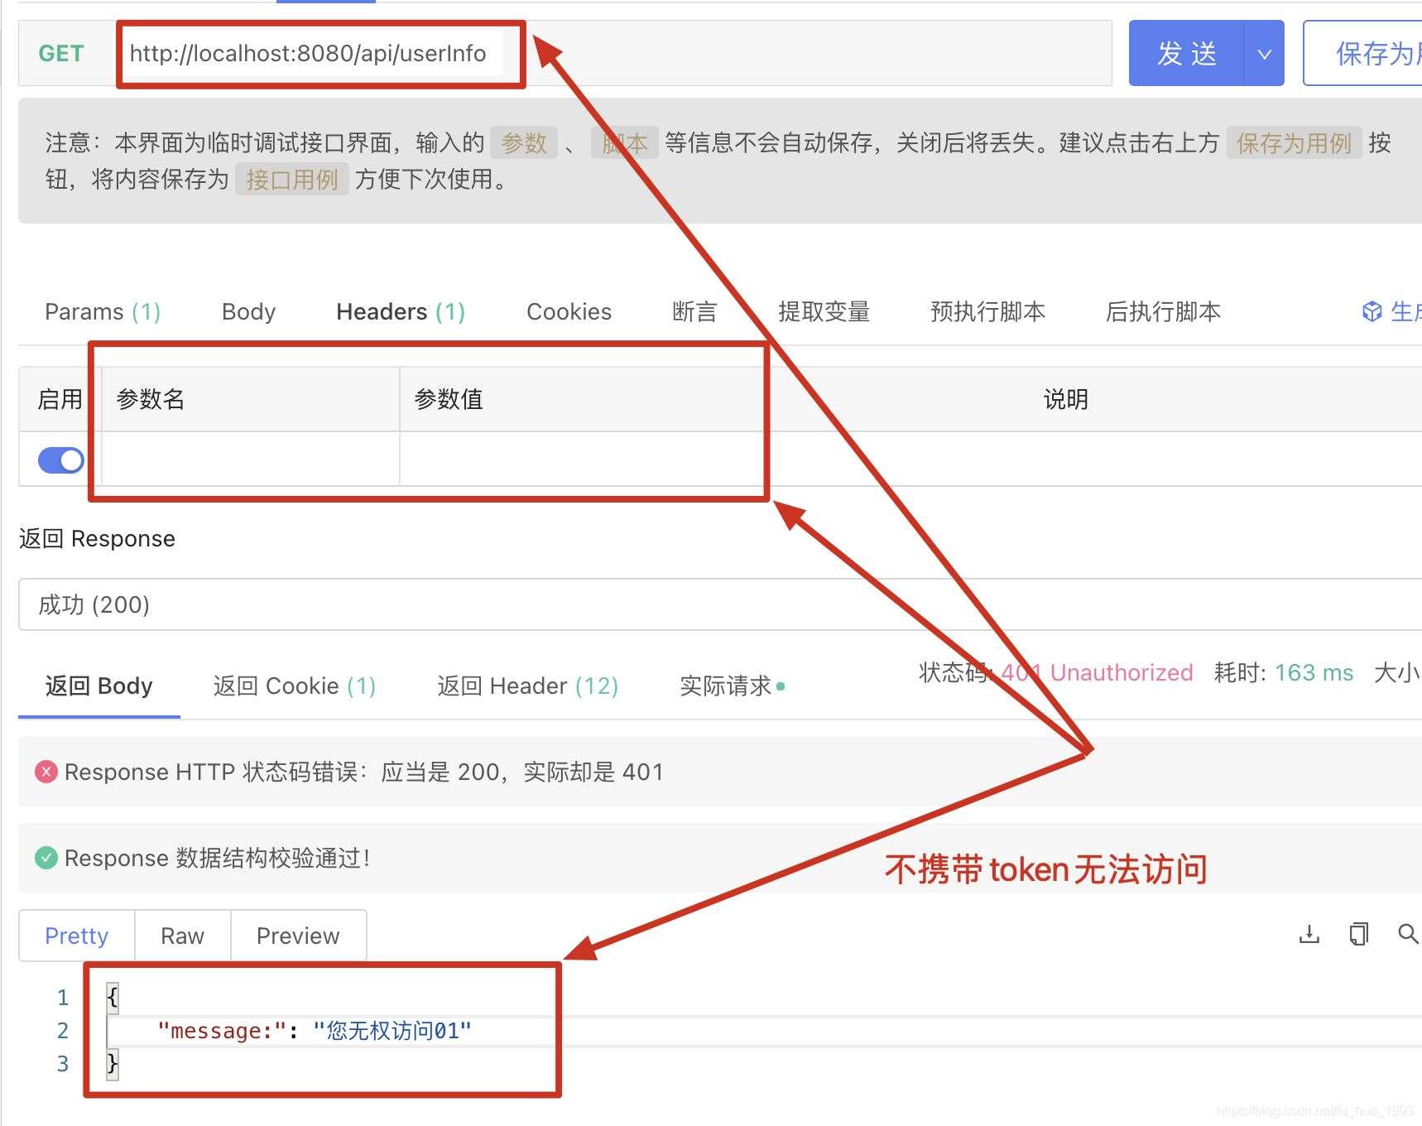Image resolution: width=1422 pixels, height=1126 pixels.
Task: Disable the header row enable toggle
Action: 60,460
